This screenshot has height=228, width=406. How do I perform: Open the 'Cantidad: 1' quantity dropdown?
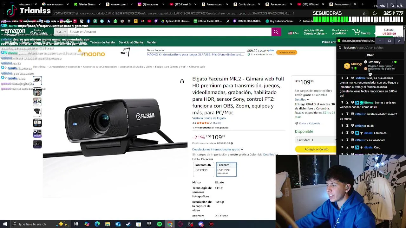click(x=316, y=140)
